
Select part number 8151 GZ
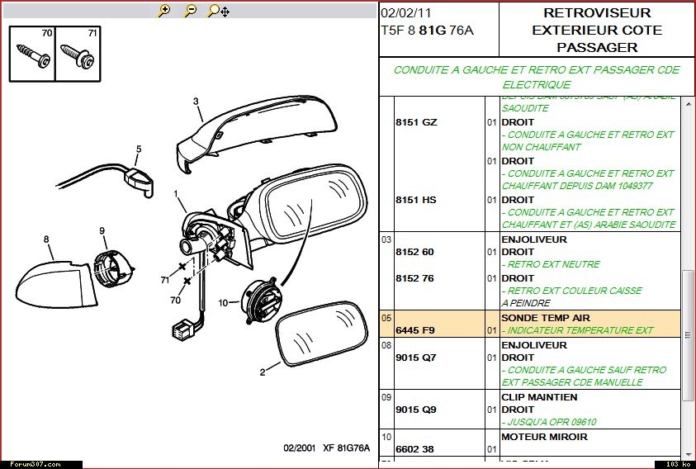point(416,122)
